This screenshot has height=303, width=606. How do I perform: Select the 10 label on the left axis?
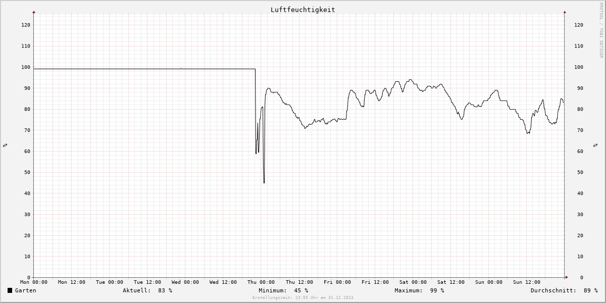pos(28,257)
